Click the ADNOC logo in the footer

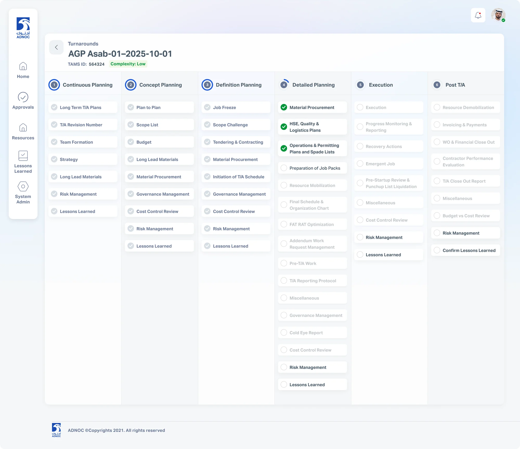coord(56,430)
